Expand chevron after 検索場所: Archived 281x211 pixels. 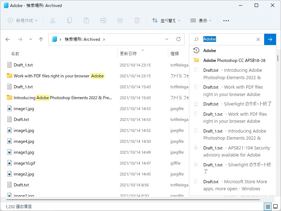104,39
